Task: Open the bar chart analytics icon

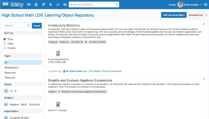Action: (x=57, y=5)
